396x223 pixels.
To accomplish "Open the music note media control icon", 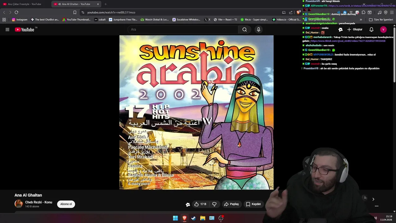I will [380, 12].
